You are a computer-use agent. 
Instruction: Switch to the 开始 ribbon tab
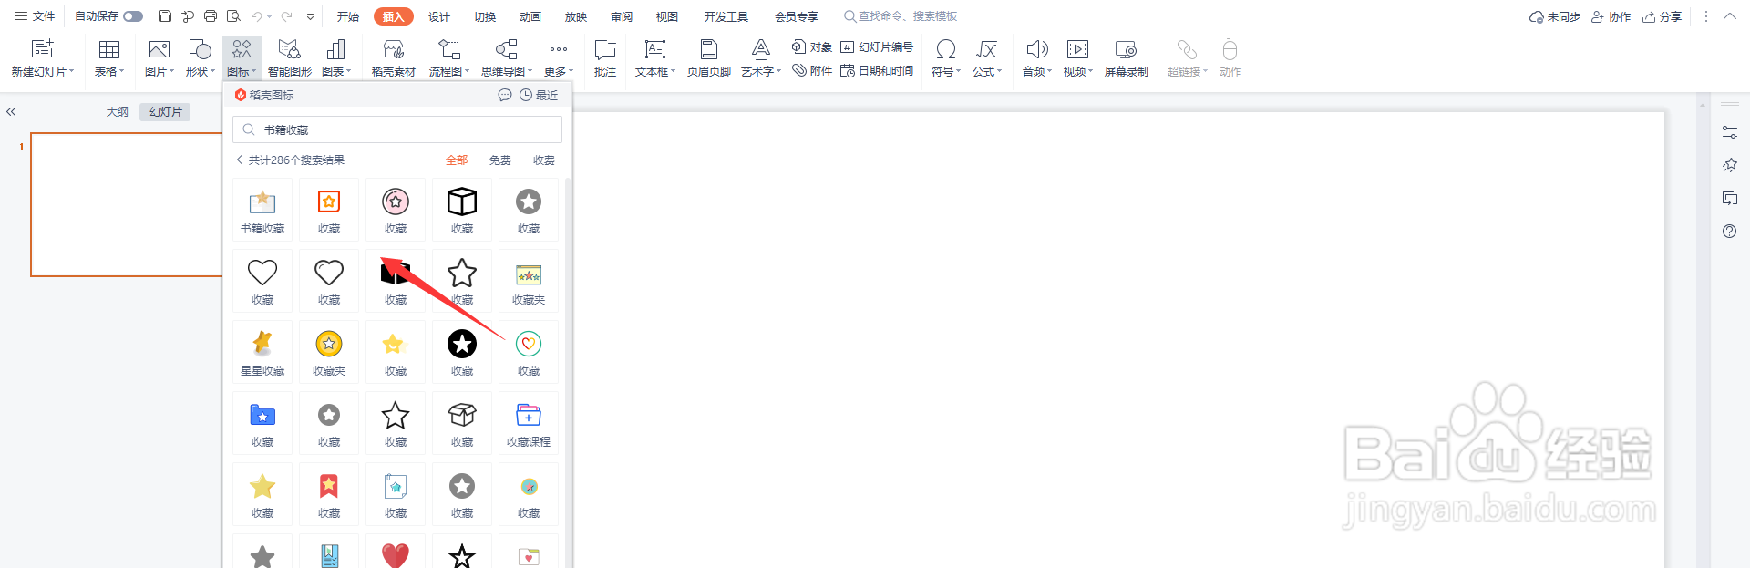click(347, 16)
